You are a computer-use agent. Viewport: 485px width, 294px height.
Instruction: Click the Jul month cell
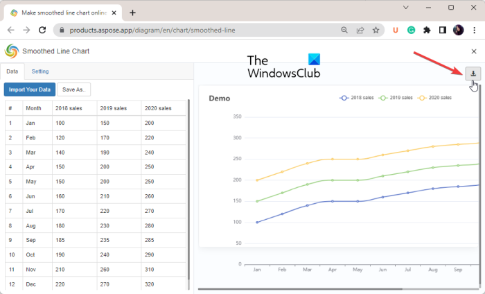[x=37, y=211]
